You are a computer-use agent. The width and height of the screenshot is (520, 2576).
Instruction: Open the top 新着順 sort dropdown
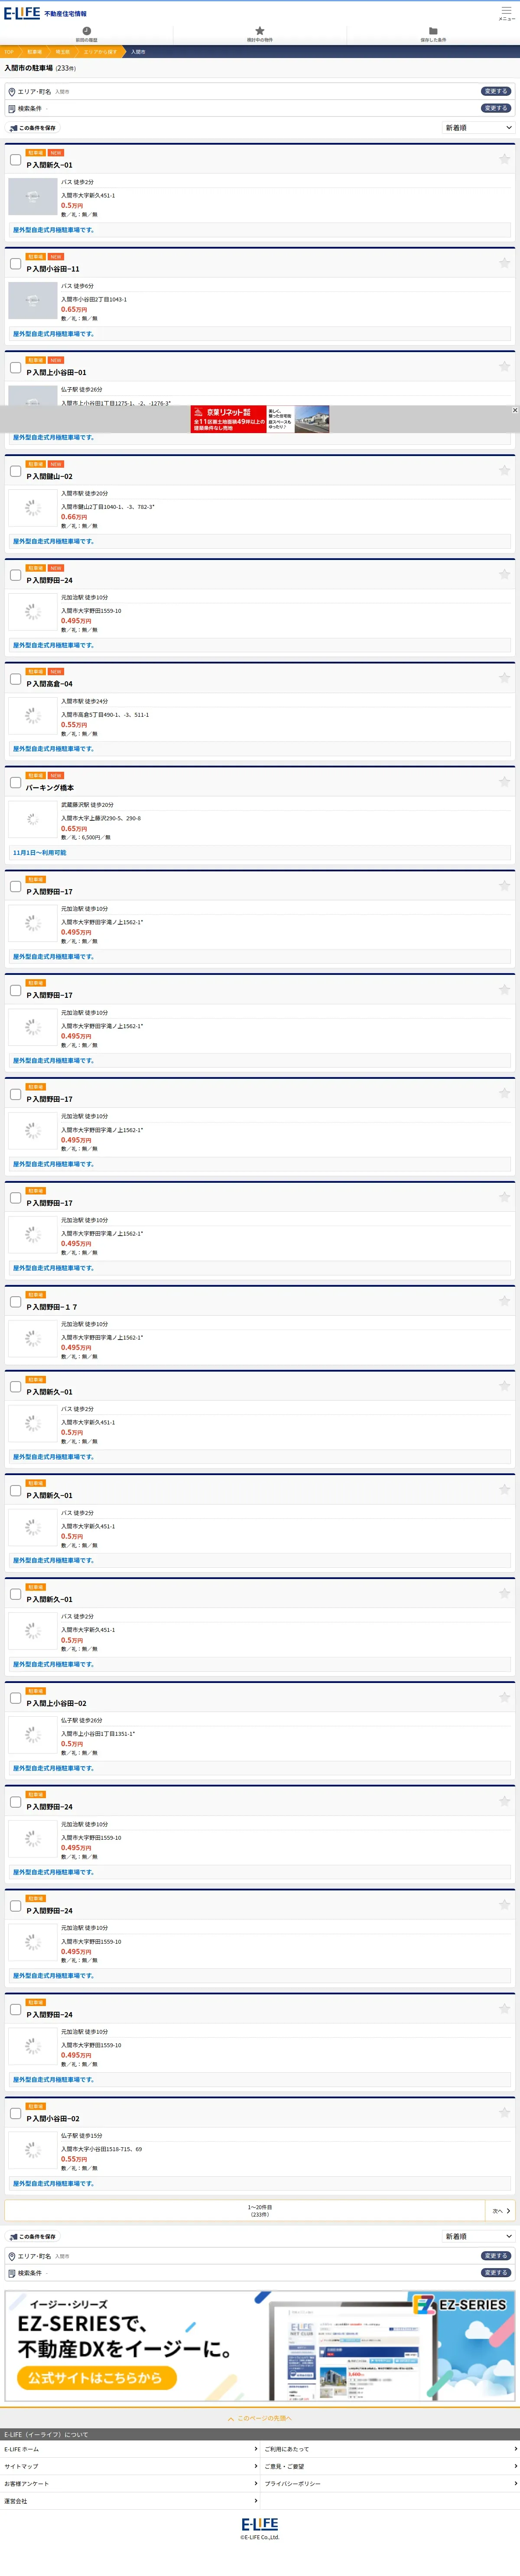478,128
